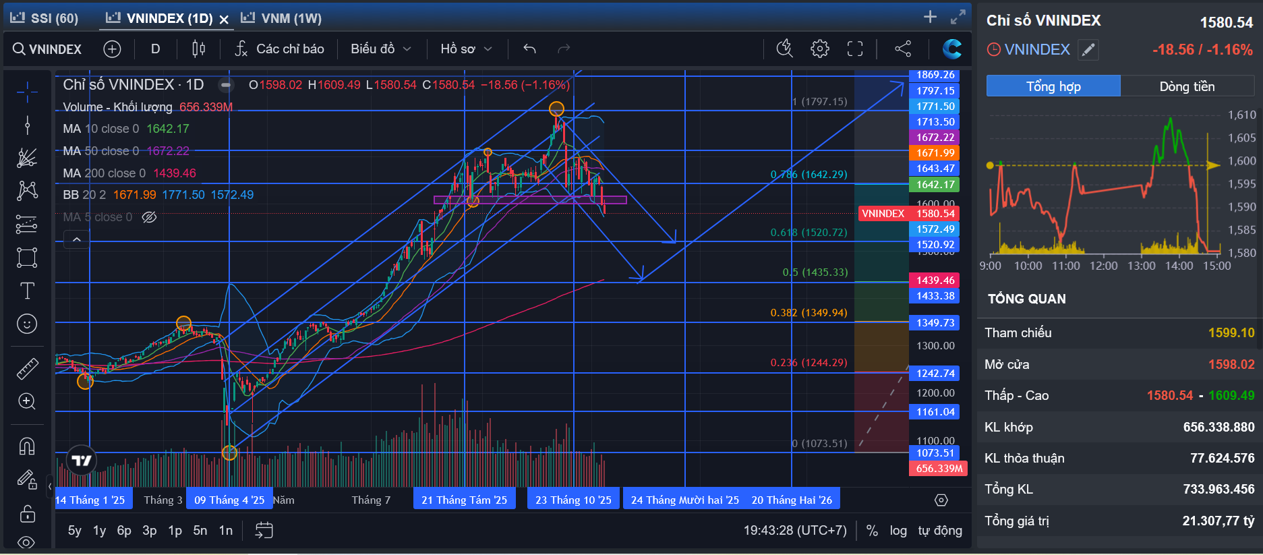Collapse the left drawing toolbar arrow
This screenshot has height=555, width=1263.
click(50, 485)
